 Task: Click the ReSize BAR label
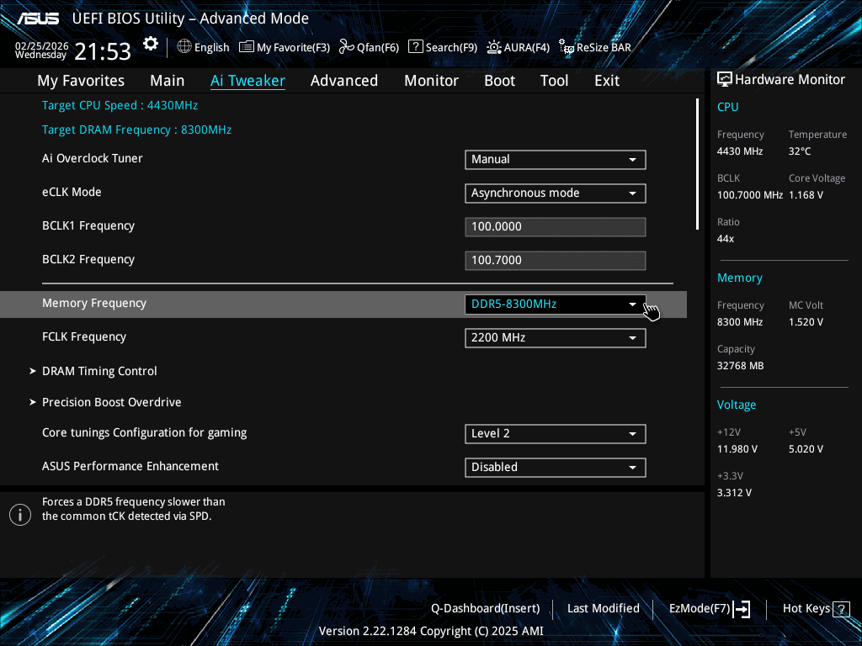tap(604, 47)
